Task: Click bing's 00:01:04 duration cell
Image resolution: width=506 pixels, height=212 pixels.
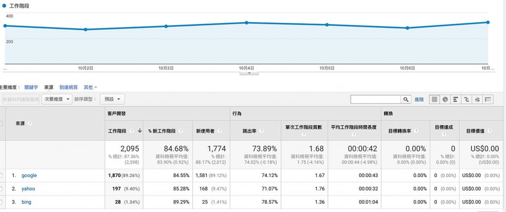Action: [x=354, y=202]
